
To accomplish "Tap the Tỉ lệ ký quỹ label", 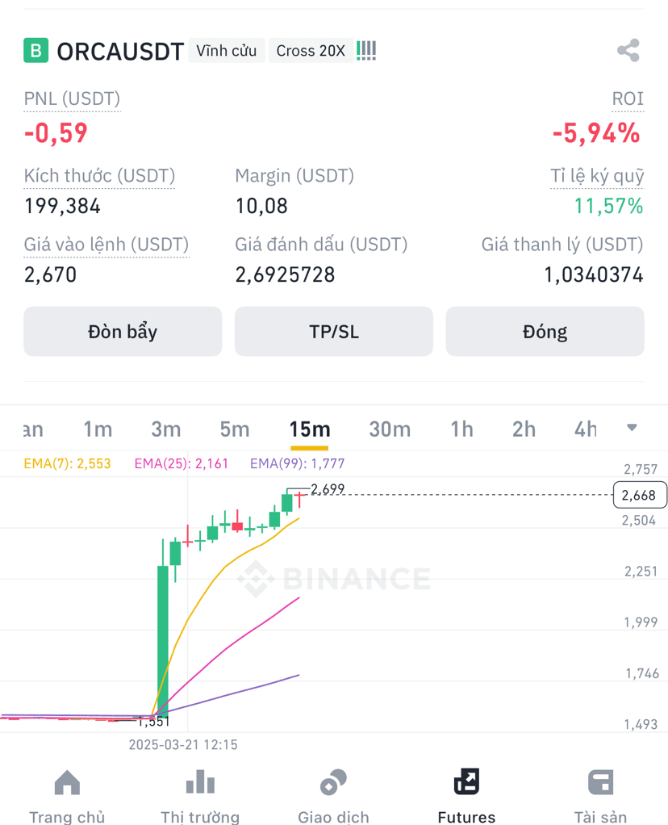I will pyautogui.click(x=597, y=176).
